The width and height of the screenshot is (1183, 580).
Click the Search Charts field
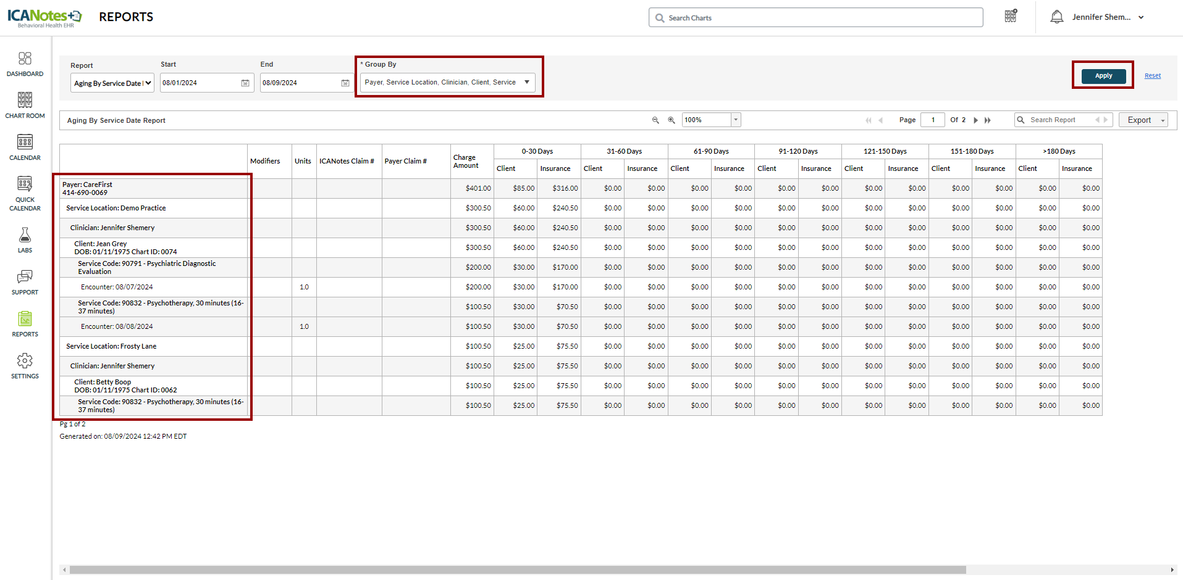pos(815,18)
